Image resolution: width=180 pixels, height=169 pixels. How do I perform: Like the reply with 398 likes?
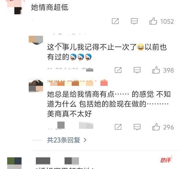(x=156, y=70)
